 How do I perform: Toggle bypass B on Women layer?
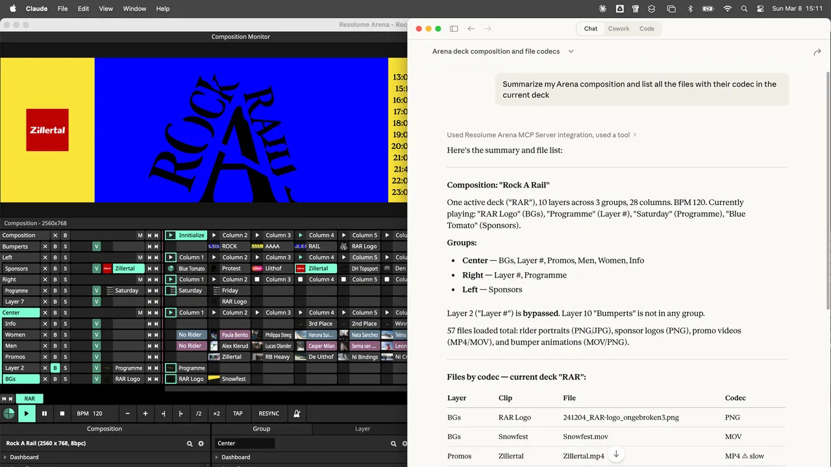pyautogui.click(x=55, y=335)
